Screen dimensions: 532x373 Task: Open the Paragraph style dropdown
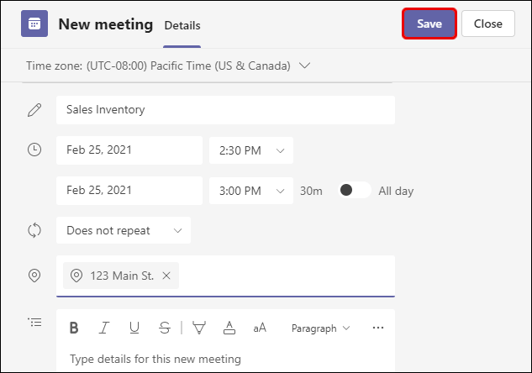[x=320, y=328]
